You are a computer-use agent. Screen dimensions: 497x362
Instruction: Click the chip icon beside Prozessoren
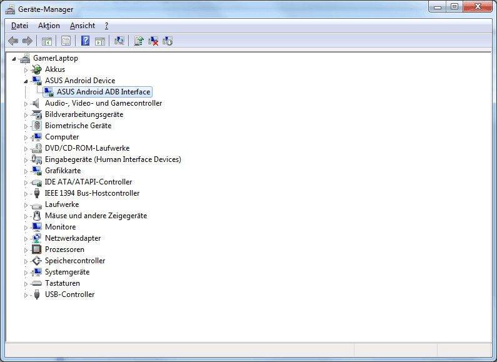coord(37,249)
